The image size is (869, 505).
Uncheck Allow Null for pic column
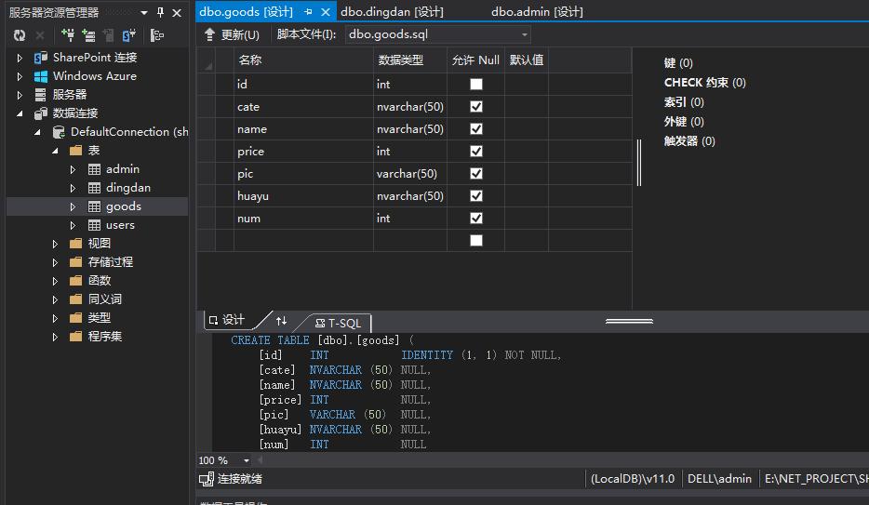click(x=476, y=173)
